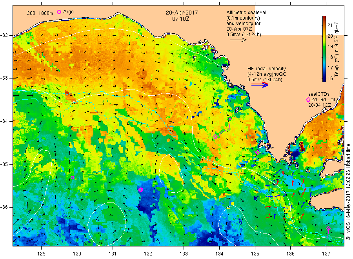Click the -33 latitude axis label

(x=4, y=78)
